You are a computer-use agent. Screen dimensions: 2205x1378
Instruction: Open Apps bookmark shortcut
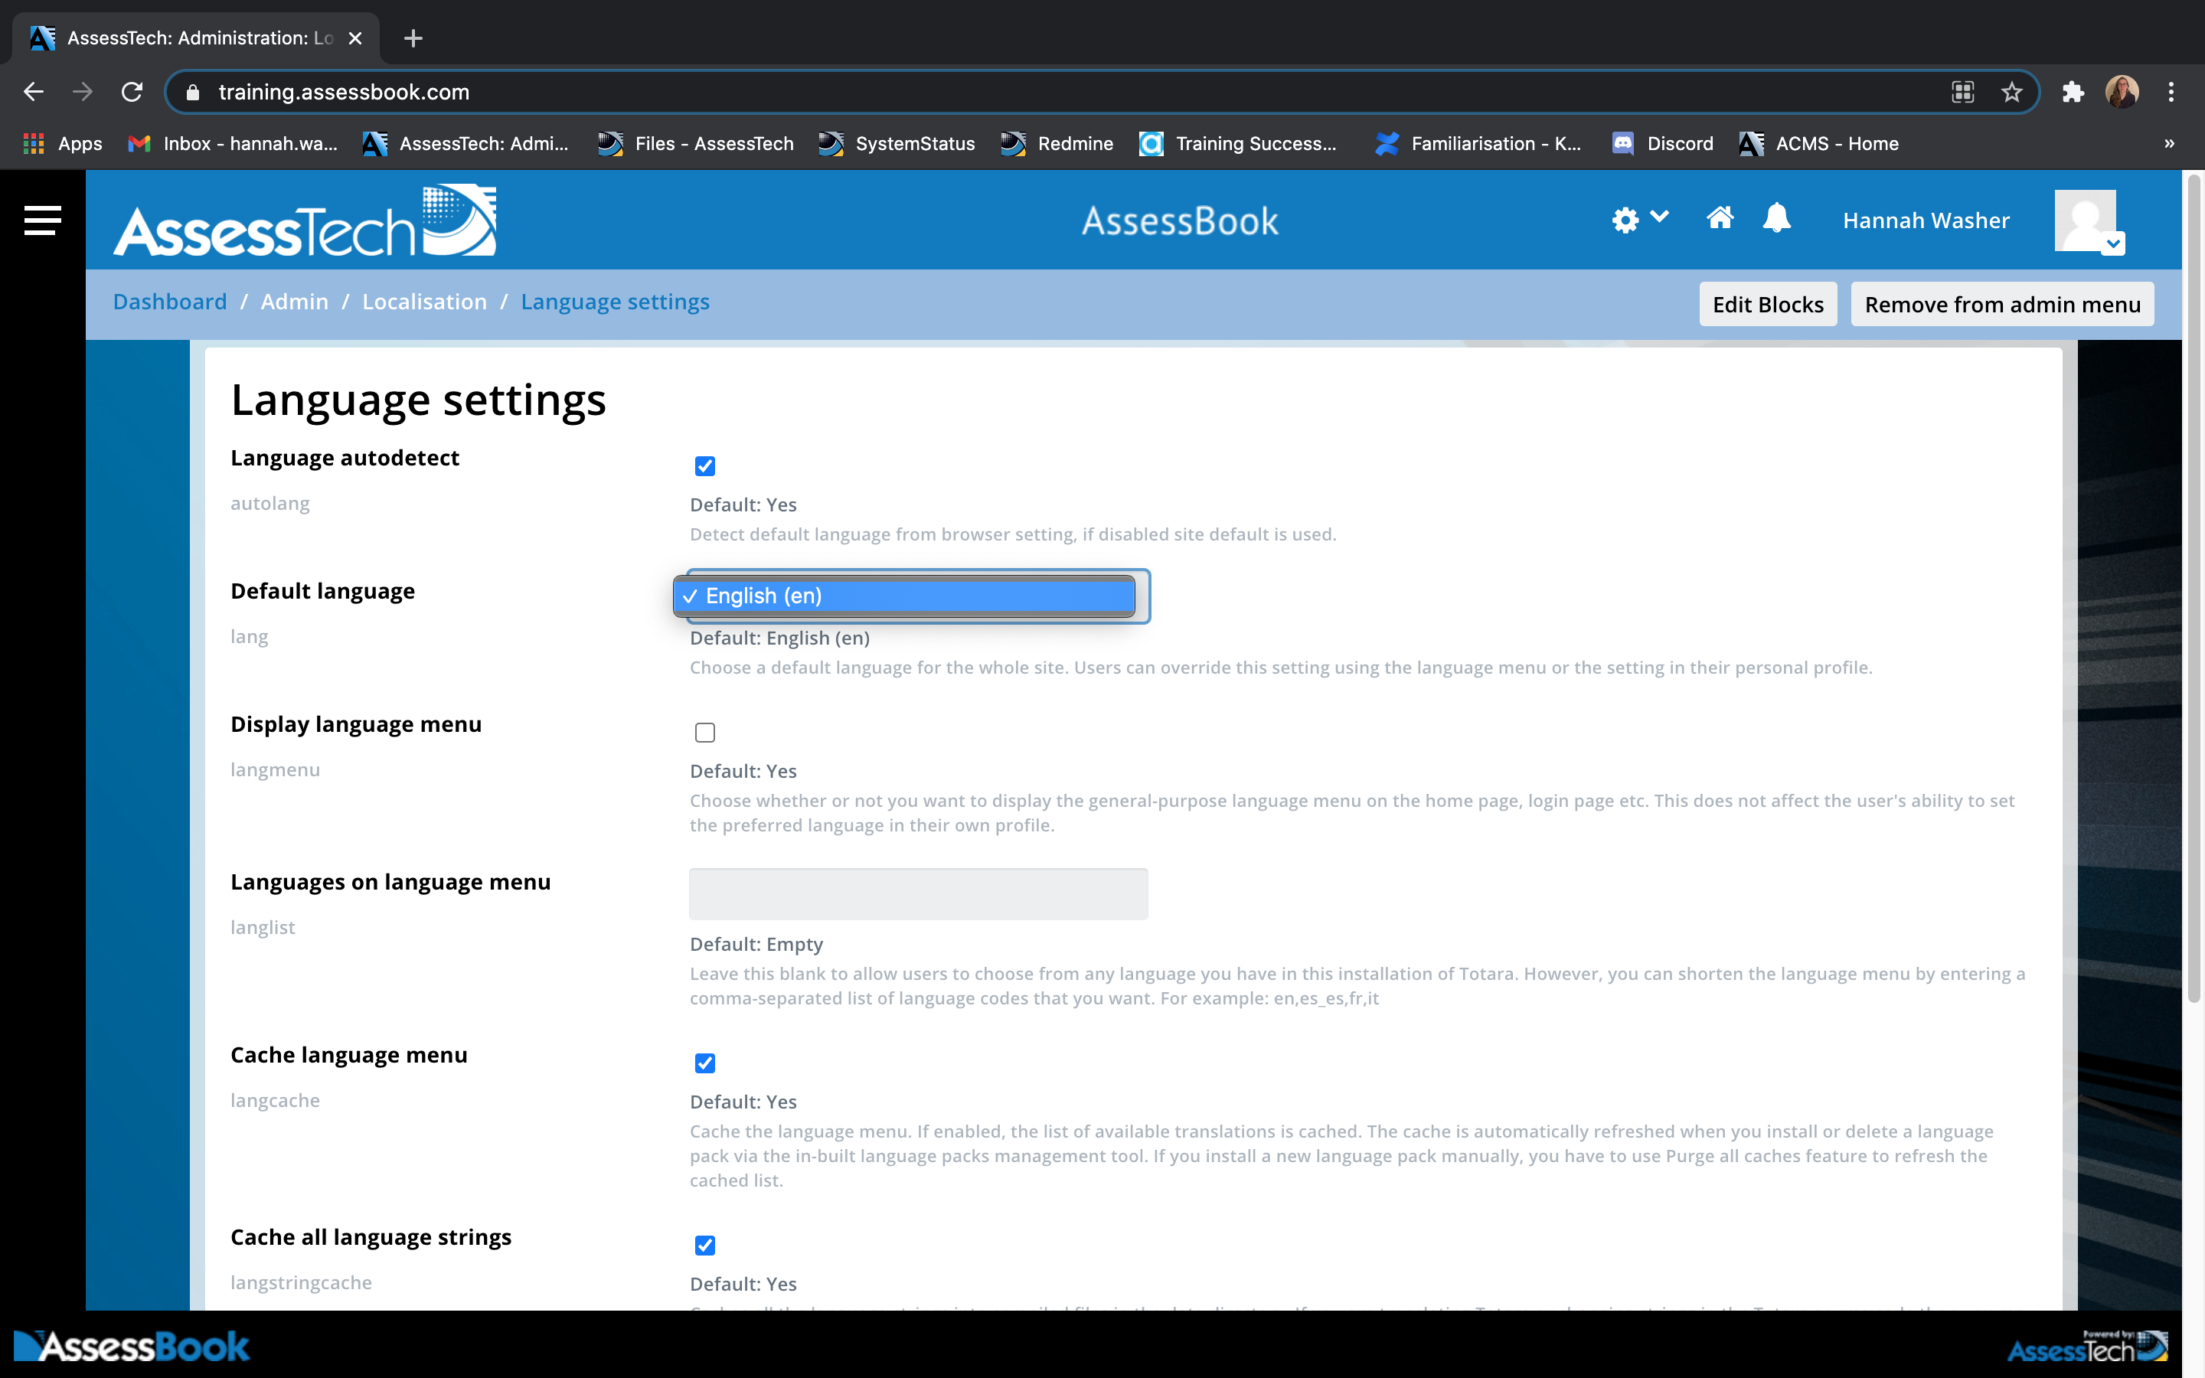63,143
